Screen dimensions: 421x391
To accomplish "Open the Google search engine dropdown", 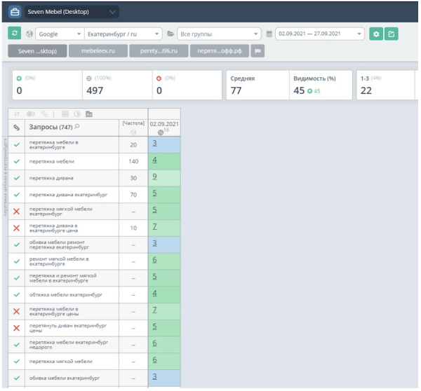I will [x=58, y=34].
